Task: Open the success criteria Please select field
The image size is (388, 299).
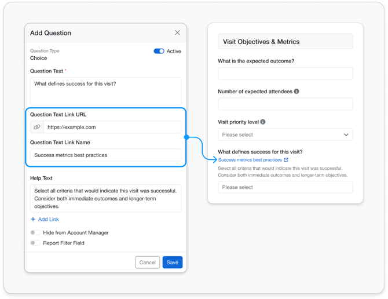Action: [285, 187]
